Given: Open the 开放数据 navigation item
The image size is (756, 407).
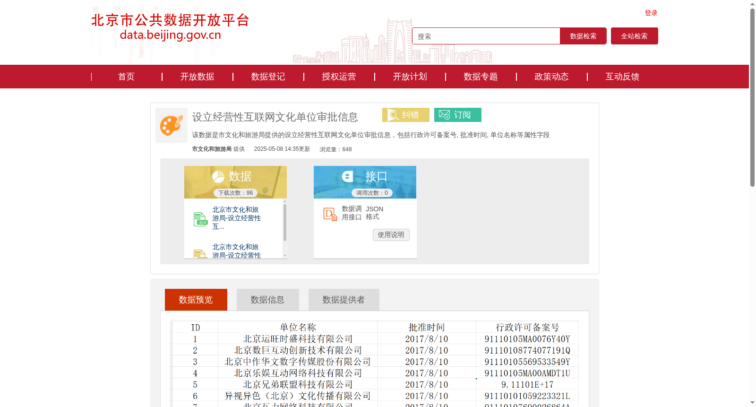Looking at the screenshot, I should pyautogui.click(x=197, y=77).
